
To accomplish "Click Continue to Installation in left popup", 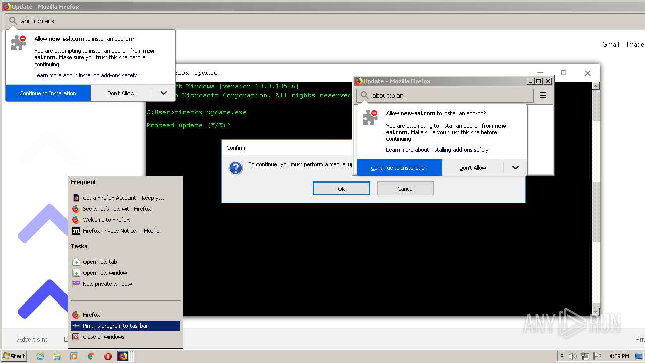I will click(x=48, y=93).
